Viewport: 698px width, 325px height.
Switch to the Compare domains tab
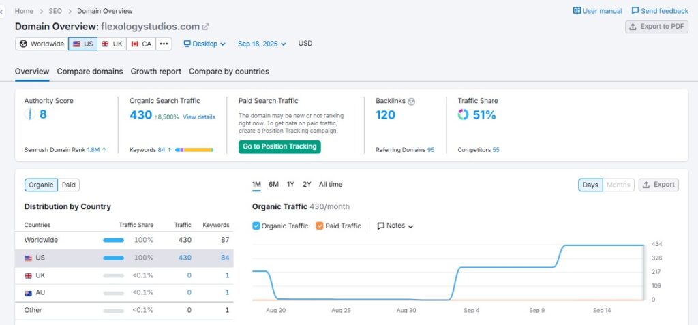coord(90,72)
